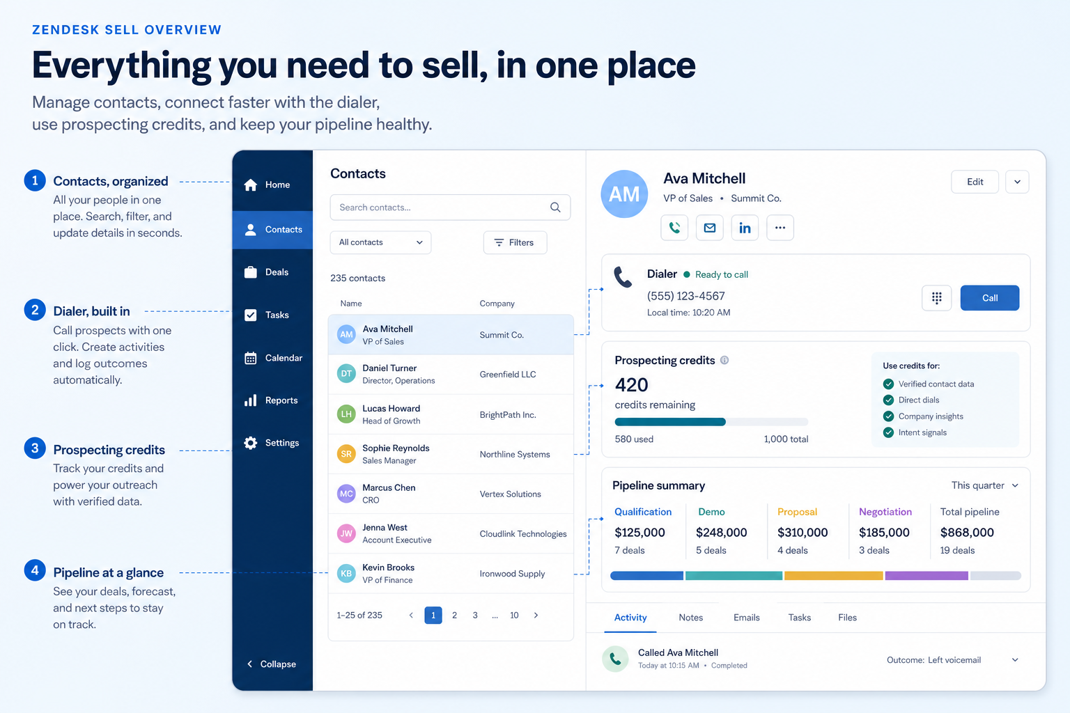Go to previous contacts page arrow

(411, 615)
